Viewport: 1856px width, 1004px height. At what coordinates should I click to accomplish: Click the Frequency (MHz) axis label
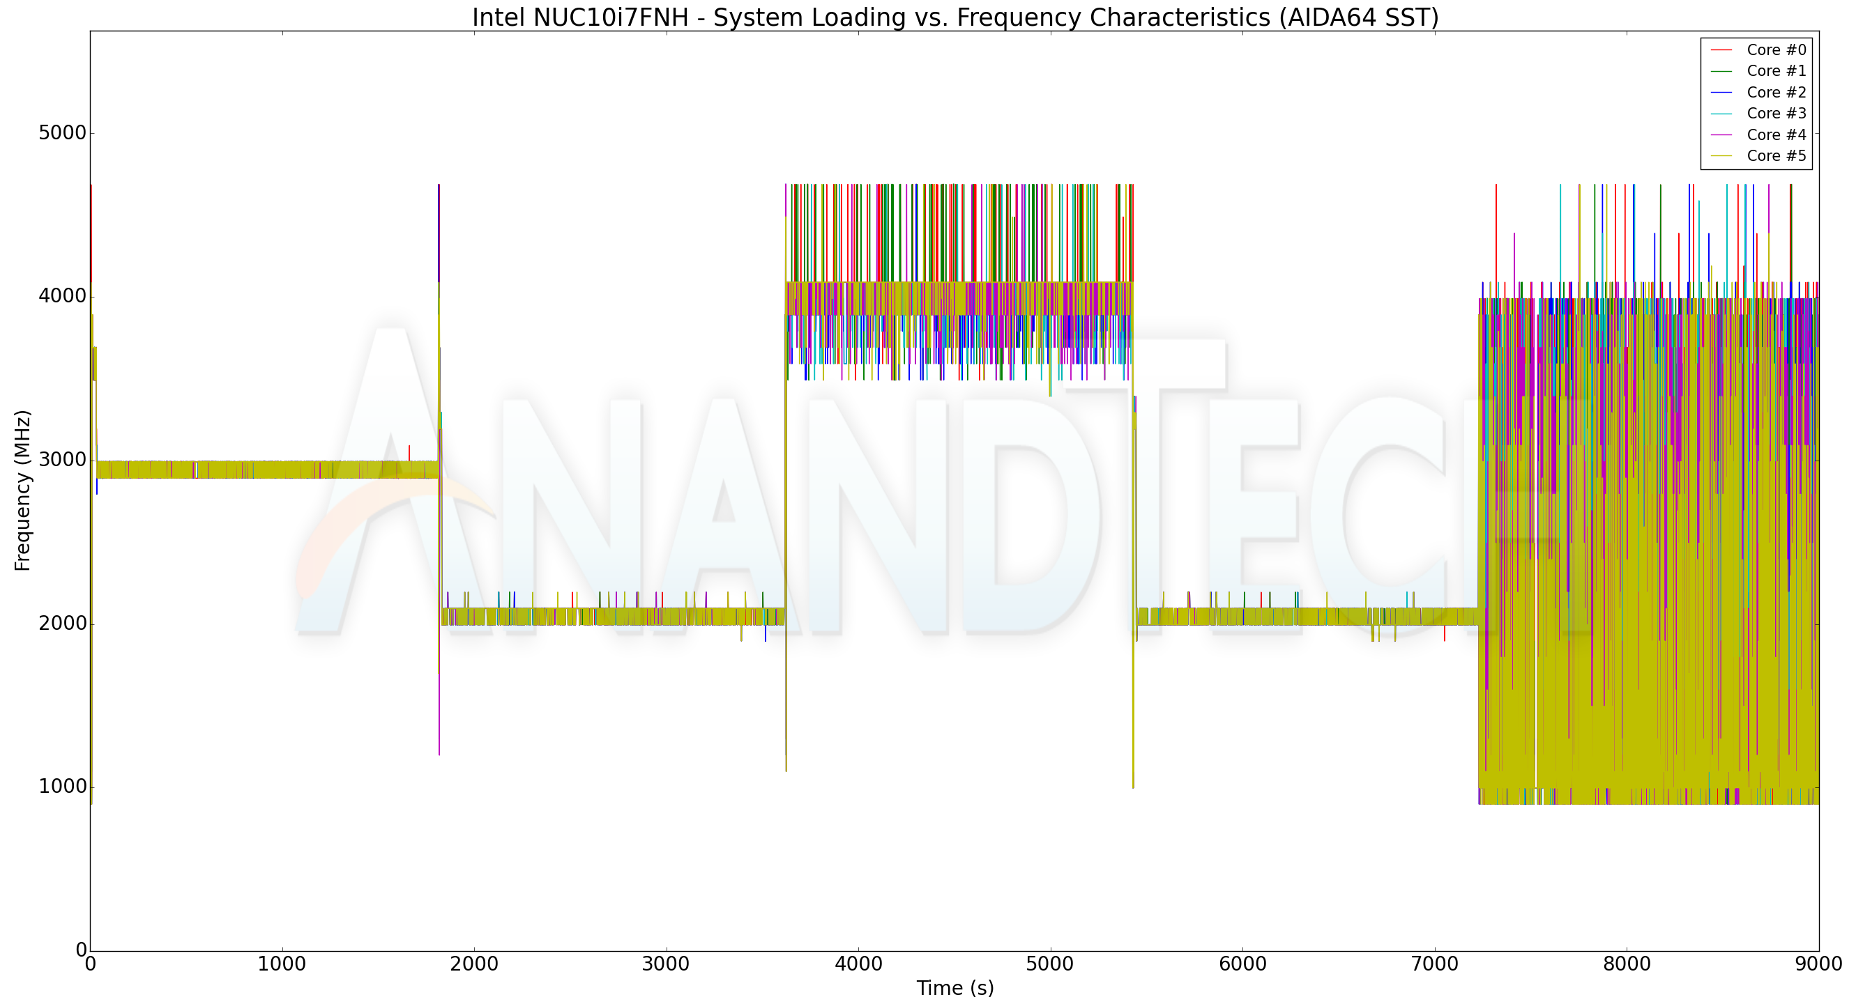coord(22,491)
